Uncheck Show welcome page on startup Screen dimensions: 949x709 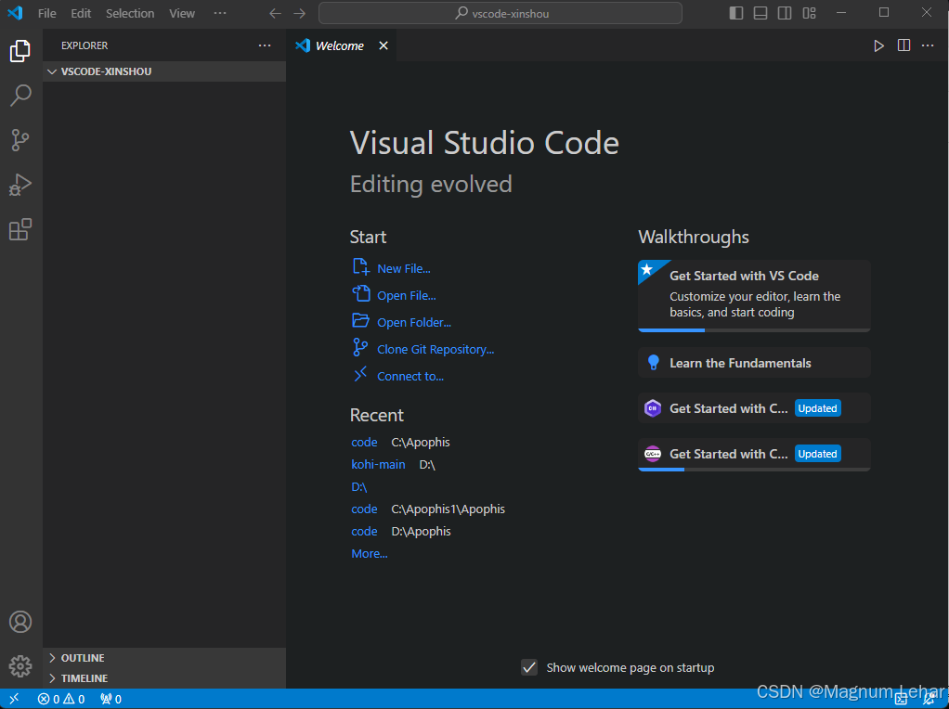pyautogui.click(x=529, y=667)
